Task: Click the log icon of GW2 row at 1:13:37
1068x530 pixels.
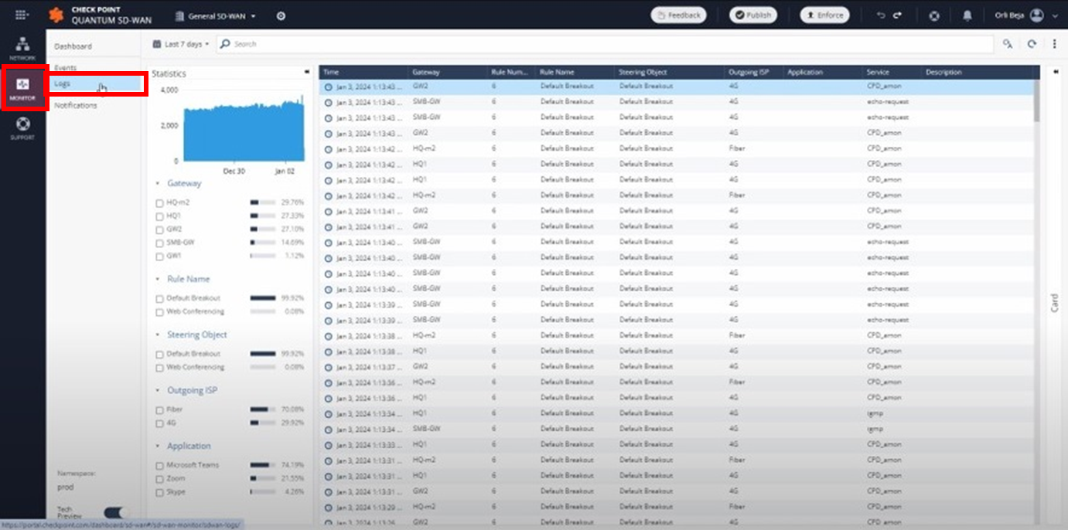Action: point(329,367)
